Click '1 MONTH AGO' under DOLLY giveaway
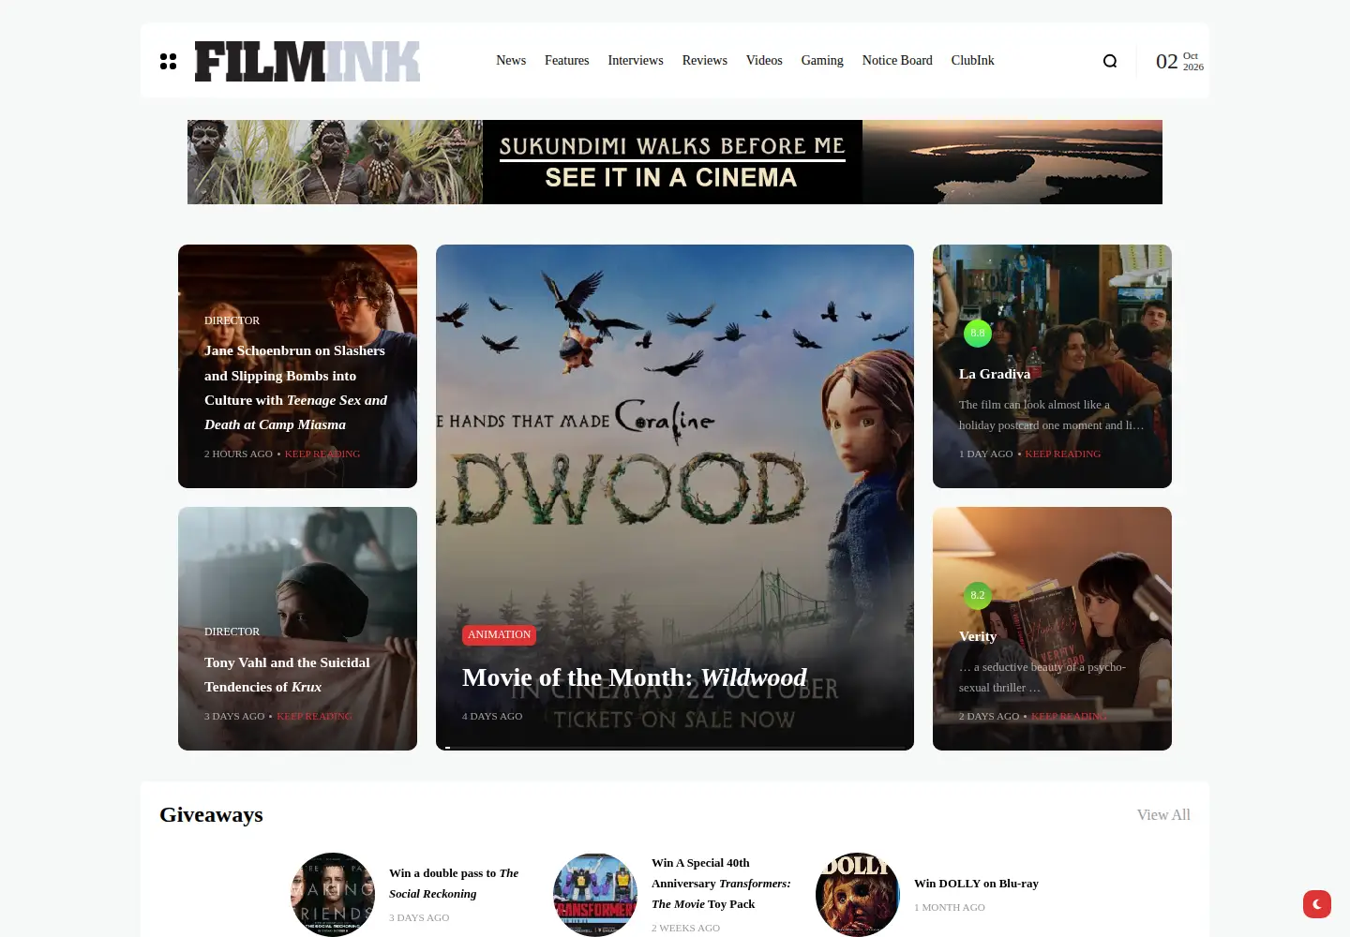Image resolution: width=1350 pixels, height=937 pixels. pos(950,907)
